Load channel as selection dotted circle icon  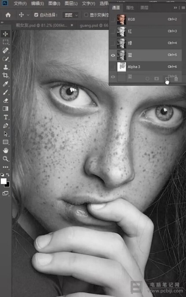pyautogui.click(x=147, y=79)
